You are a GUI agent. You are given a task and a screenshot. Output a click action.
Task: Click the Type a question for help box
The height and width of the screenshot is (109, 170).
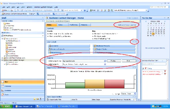159,7
